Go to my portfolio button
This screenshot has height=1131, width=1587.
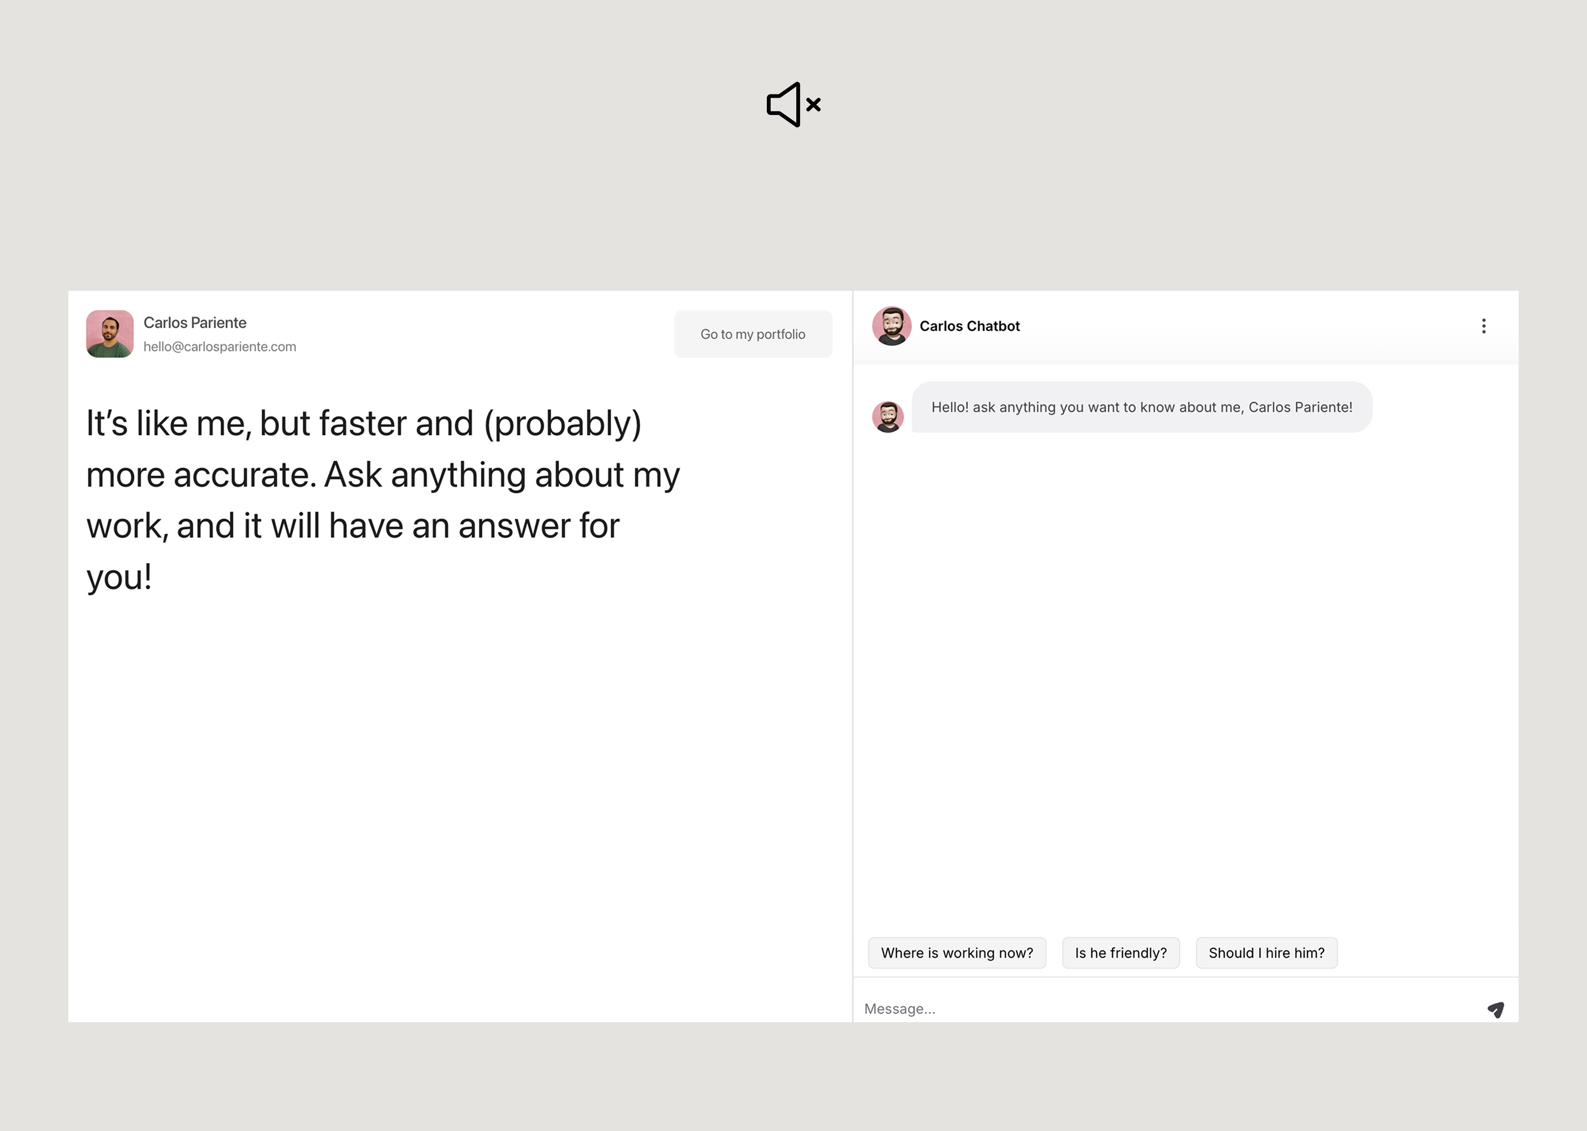pos(753,334)
